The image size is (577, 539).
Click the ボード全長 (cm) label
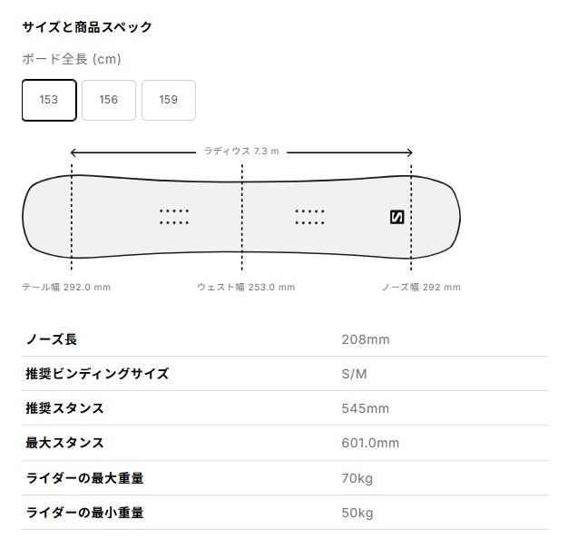[72, 59]
